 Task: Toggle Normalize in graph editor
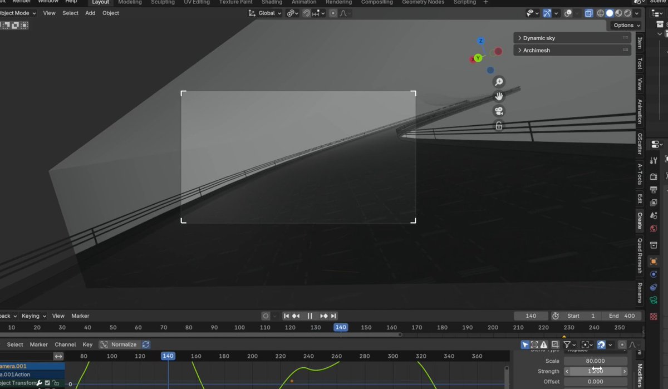119,344
